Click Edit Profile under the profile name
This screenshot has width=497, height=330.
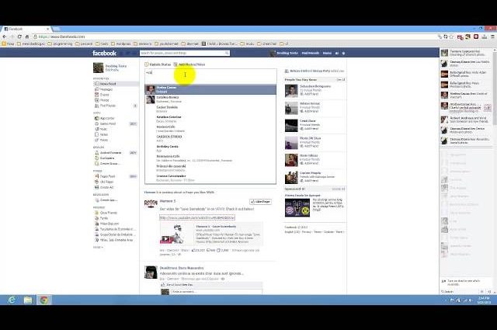[x=112, y=70]
